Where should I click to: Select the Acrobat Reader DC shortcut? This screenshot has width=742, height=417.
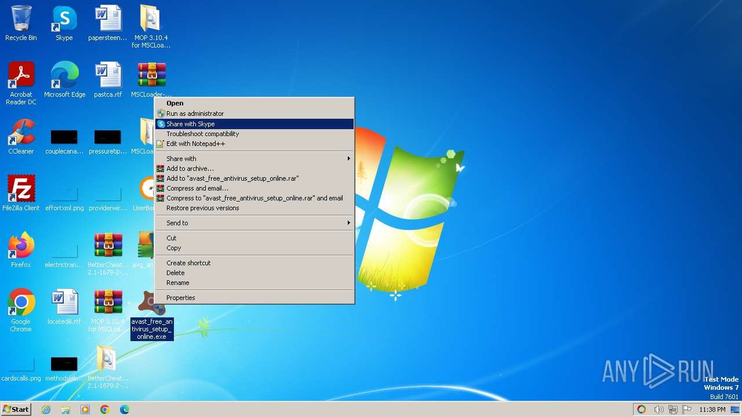(21, 83)
